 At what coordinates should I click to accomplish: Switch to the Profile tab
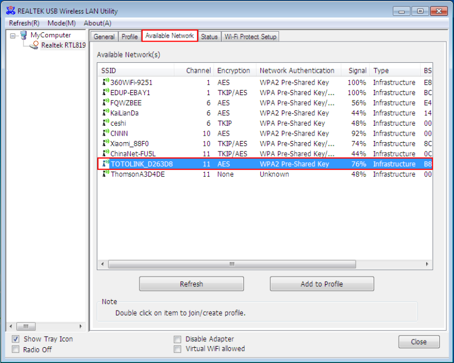pos(130,37)
